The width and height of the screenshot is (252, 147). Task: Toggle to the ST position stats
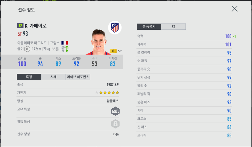tap(173, 27)
